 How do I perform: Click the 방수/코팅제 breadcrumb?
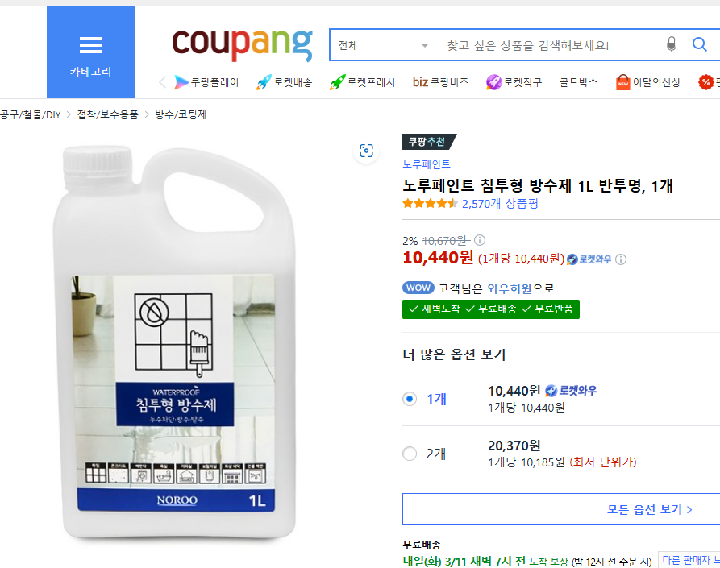181,115
